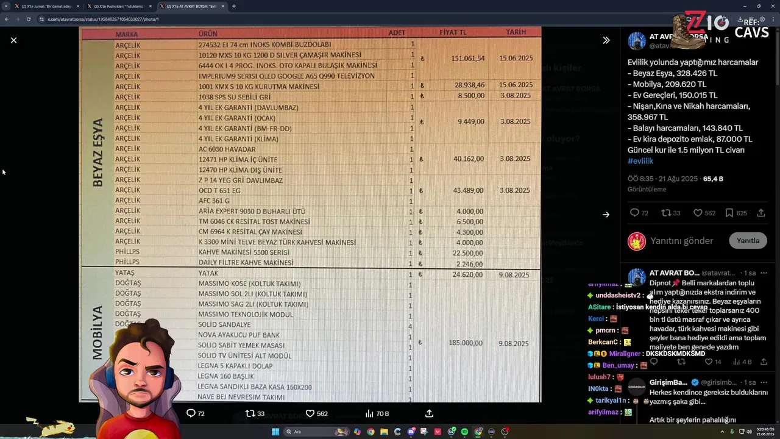Open AT AVRAT BORSA profile name in Dipnot reply
Viewport: 780px width, 439px height.
[x=674, y=273]
